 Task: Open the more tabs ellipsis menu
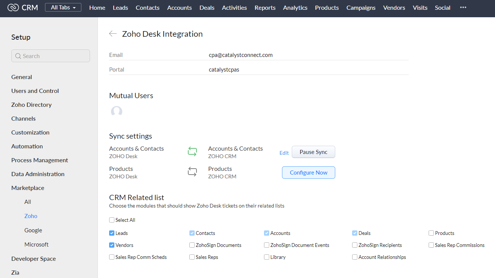click(x=463, y=7)
